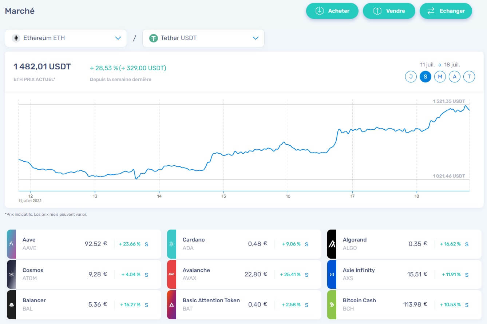Image resolution: width=487 pixels, height=324 pixels.
Task: Open the Ethereum ETH currency dropdown
Action: pos(66,38)
